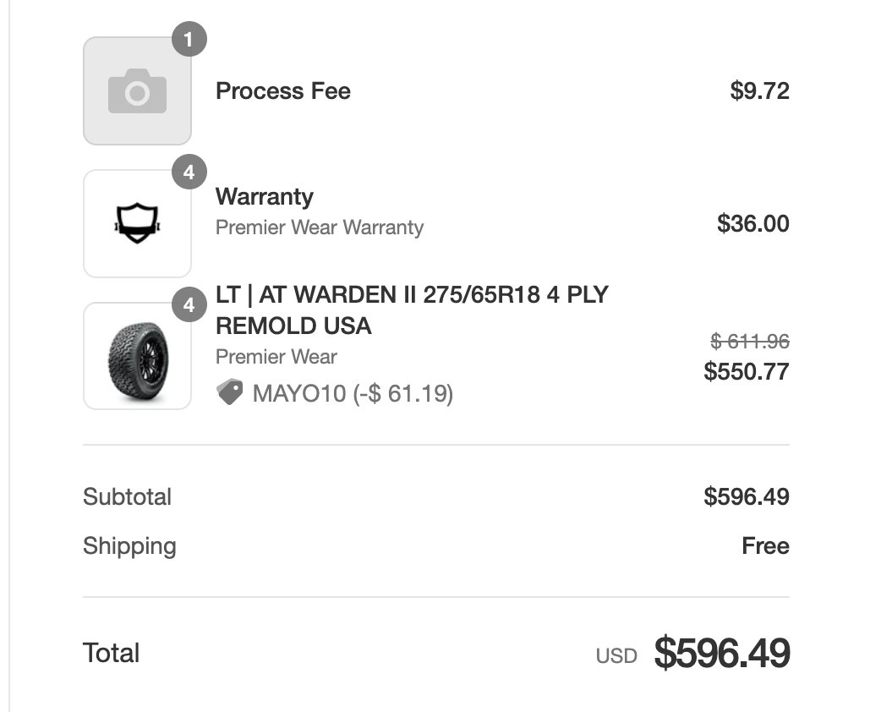The height and width of the screenshot is (712, 881).
Task: Click the USD total $596.49 amount
Action: [x=722, y=653]
